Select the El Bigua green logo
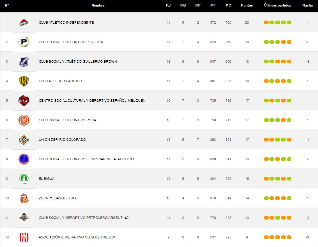The width and height of the screenshot is (318, 247). click(24, 179)
